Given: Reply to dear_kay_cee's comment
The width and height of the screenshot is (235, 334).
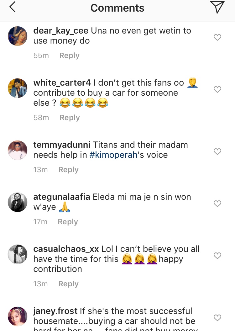Looking at the screenshot, I should click(69, 56).
